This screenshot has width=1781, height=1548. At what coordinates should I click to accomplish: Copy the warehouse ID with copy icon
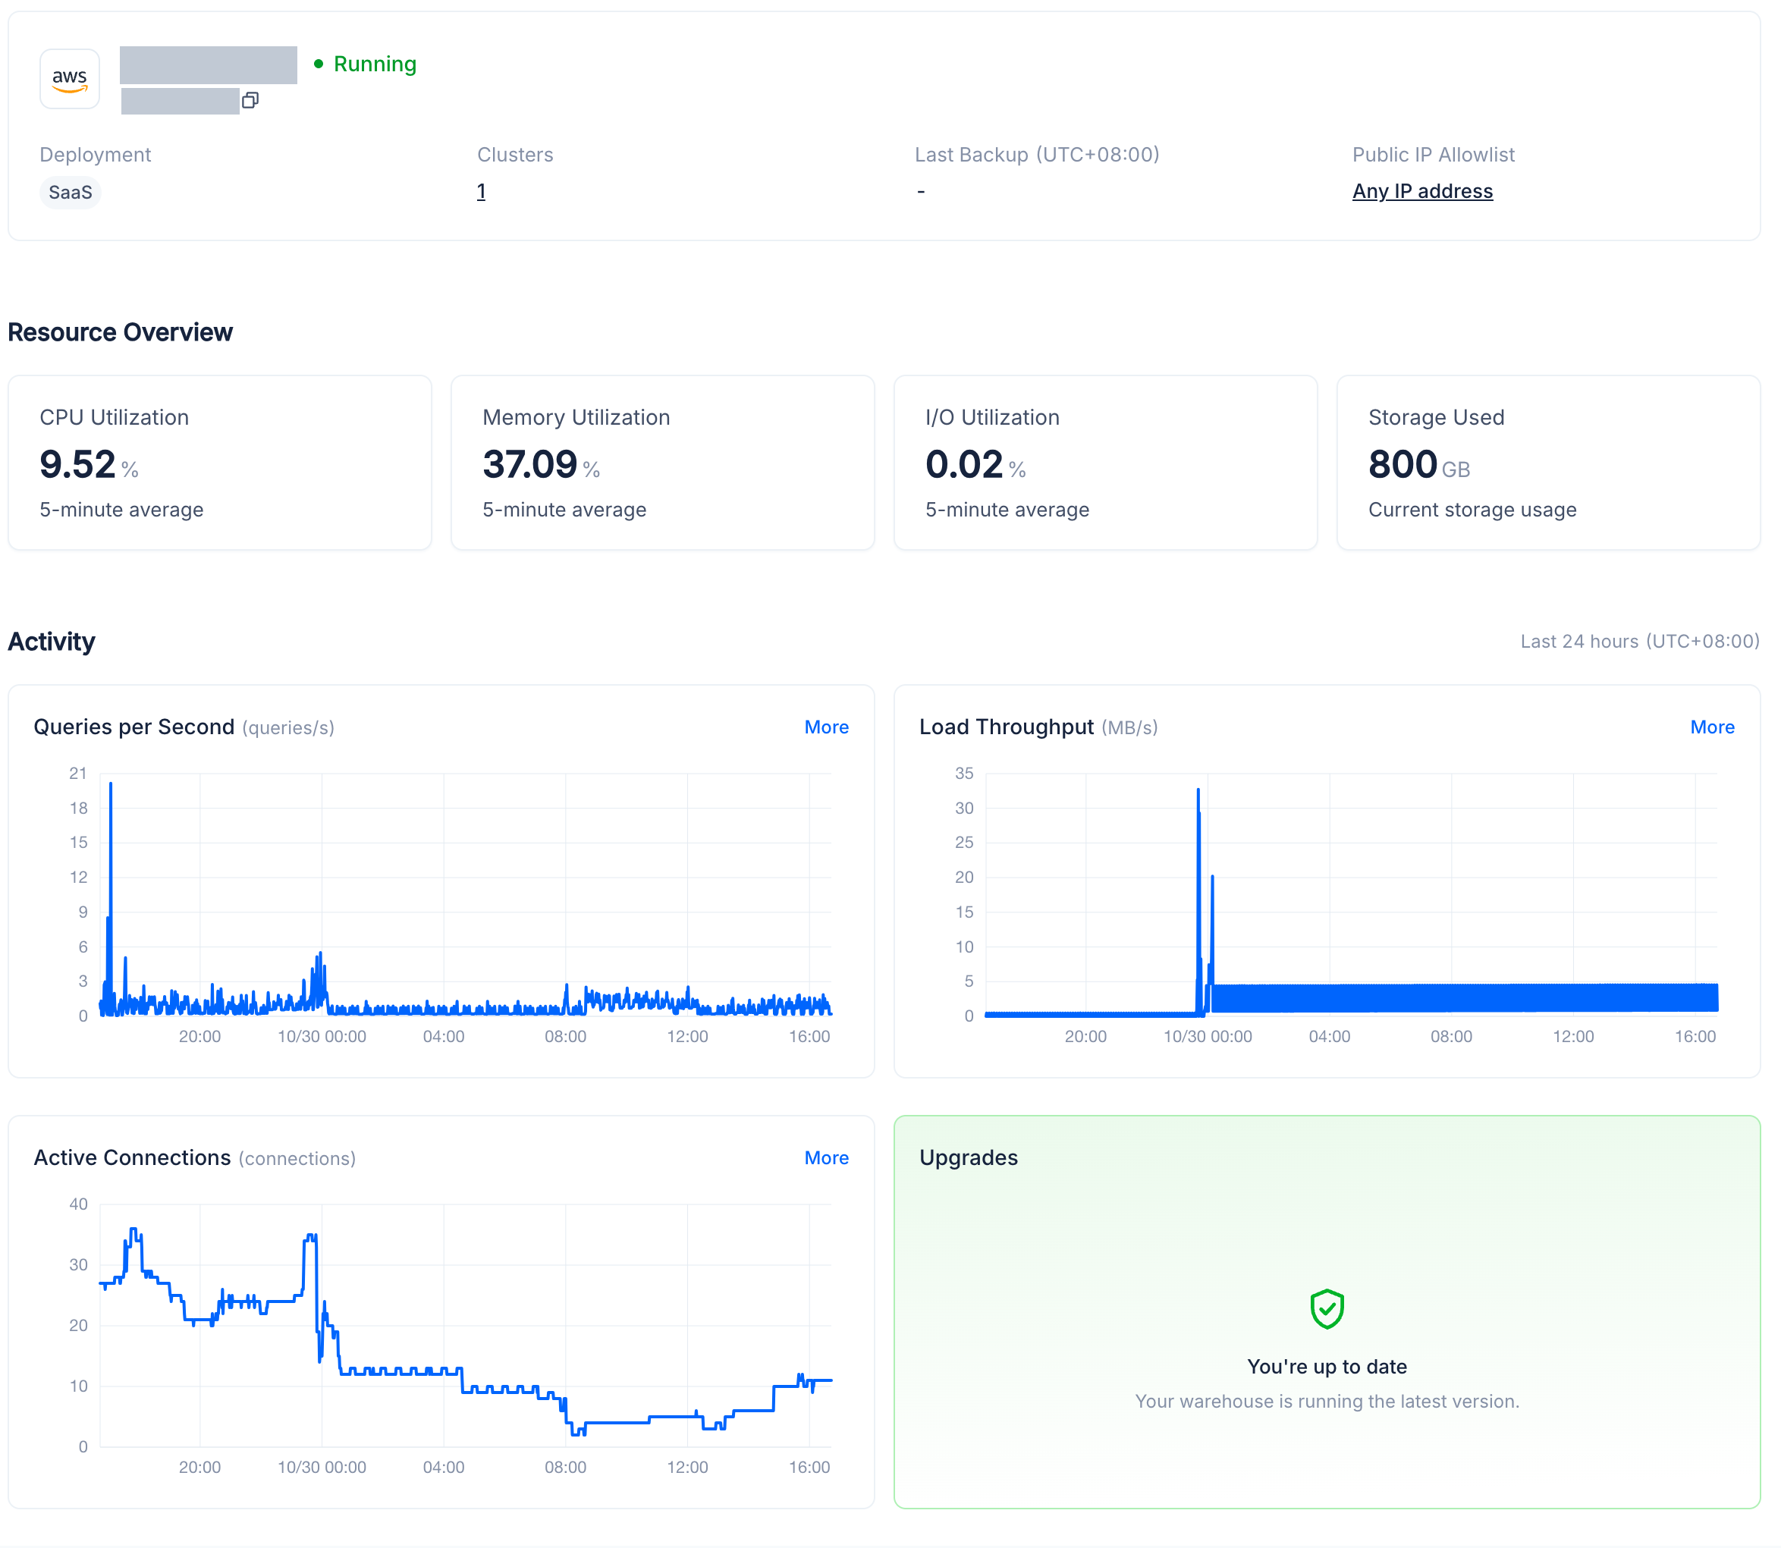250,100
